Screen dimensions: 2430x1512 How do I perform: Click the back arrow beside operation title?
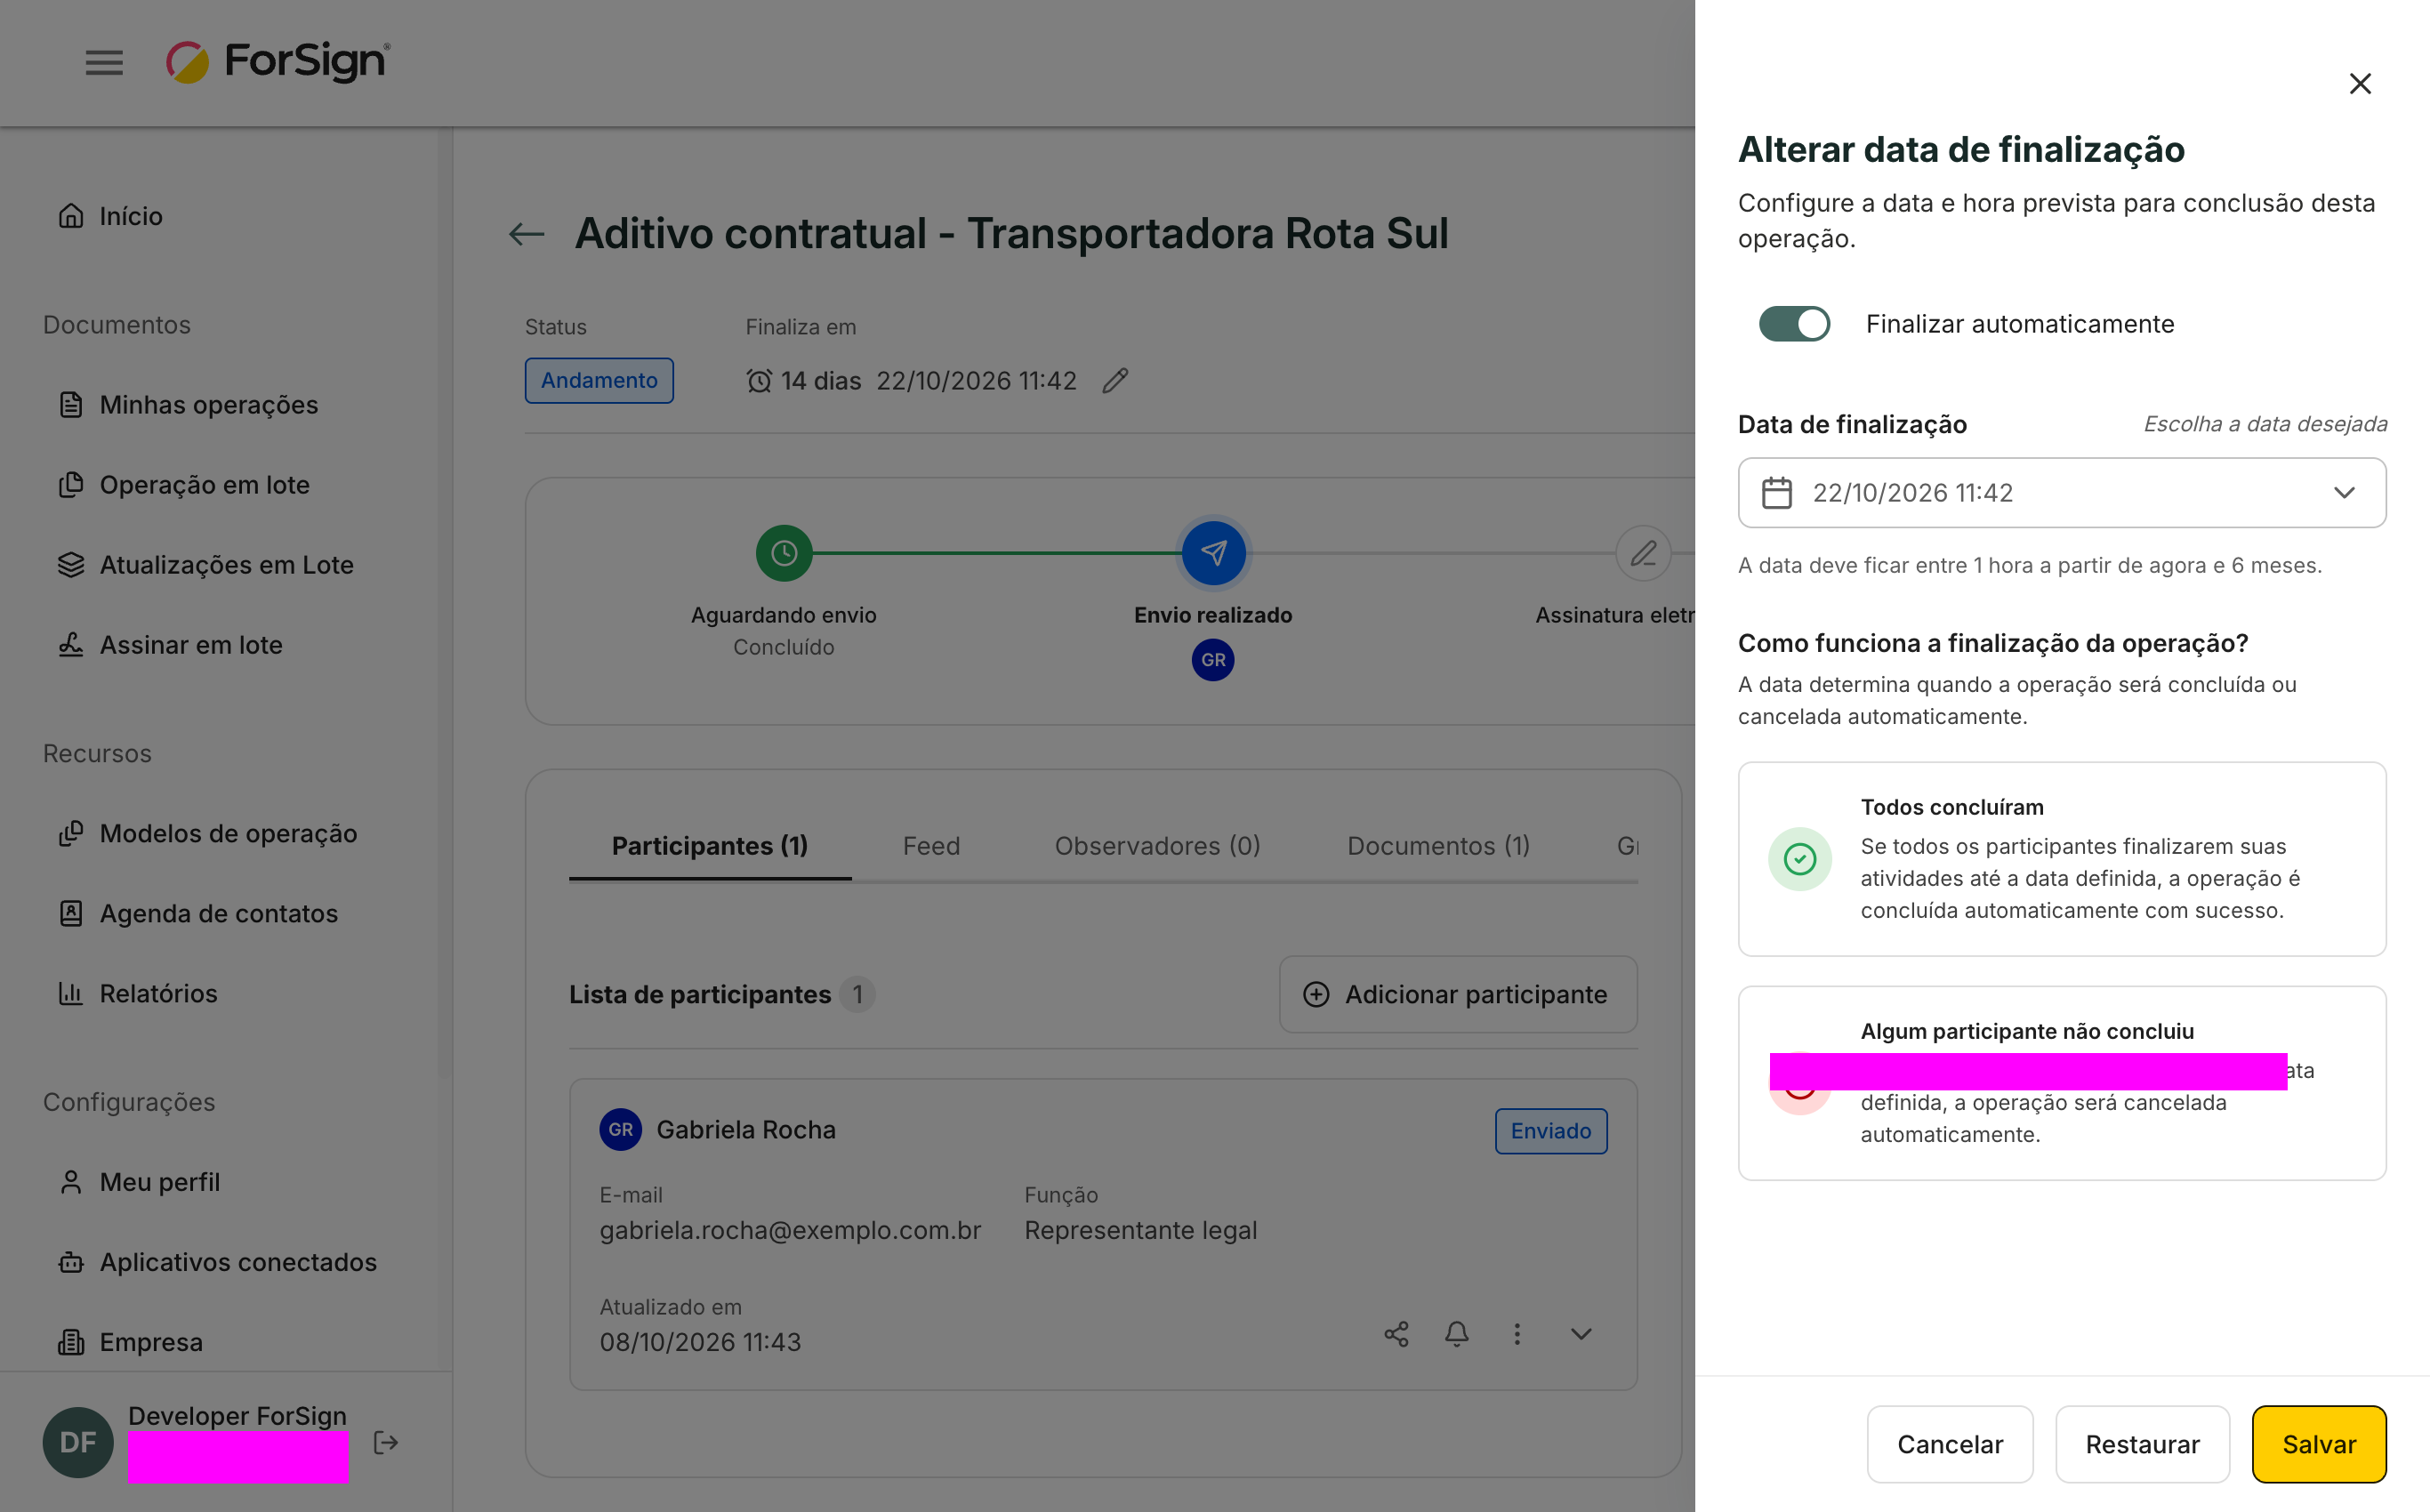(527, 235)
